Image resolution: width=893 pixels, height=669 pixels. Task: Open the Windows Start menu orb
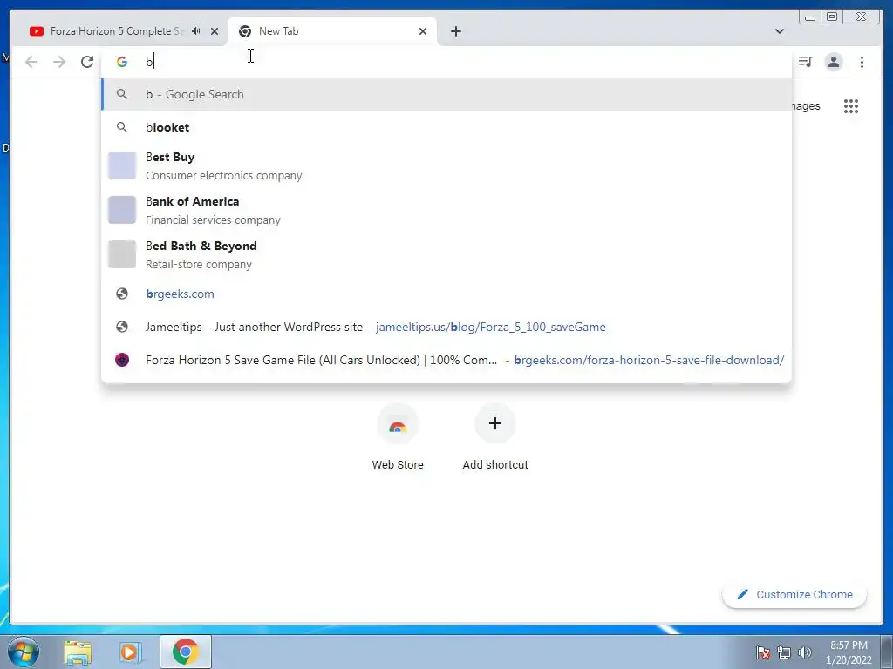pyautogui.click(x=24, y=652)
